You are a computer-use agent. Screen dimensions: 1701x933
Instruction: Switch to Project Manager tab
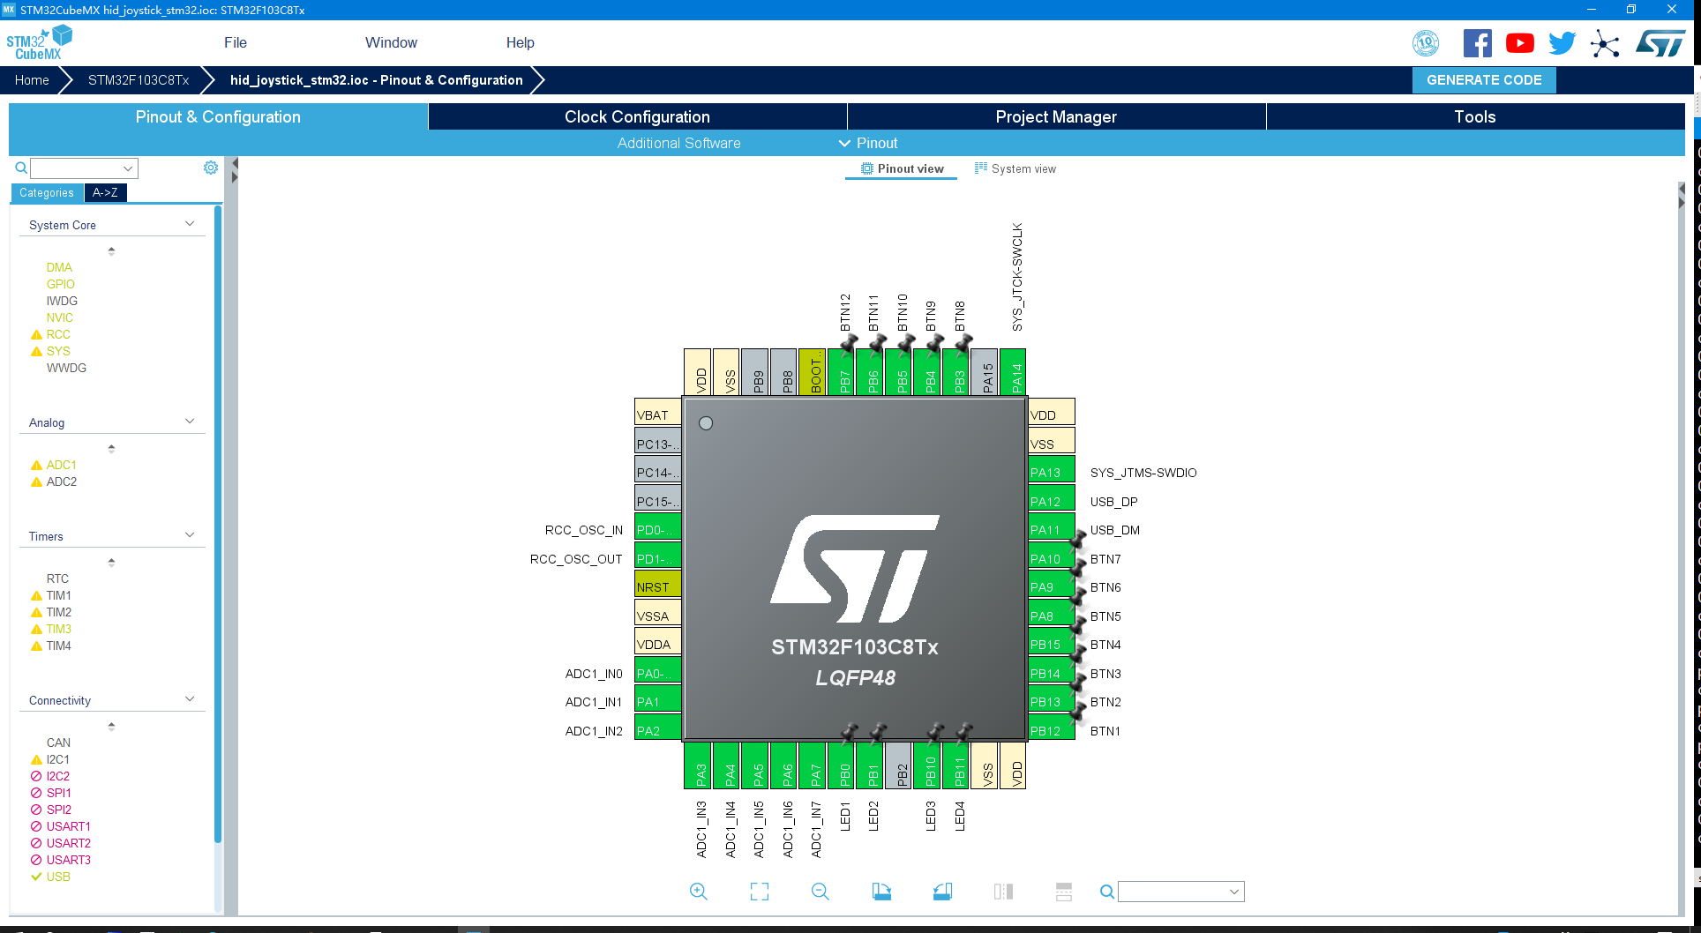(1056, 116)
